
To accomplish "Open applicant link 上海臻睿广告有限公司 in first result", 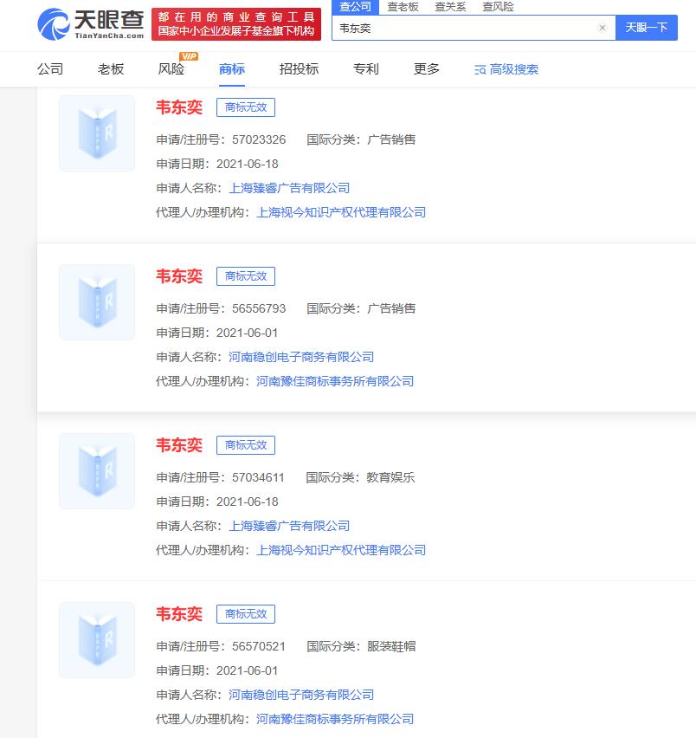I will pyautogui.click(x=289, y=188).
